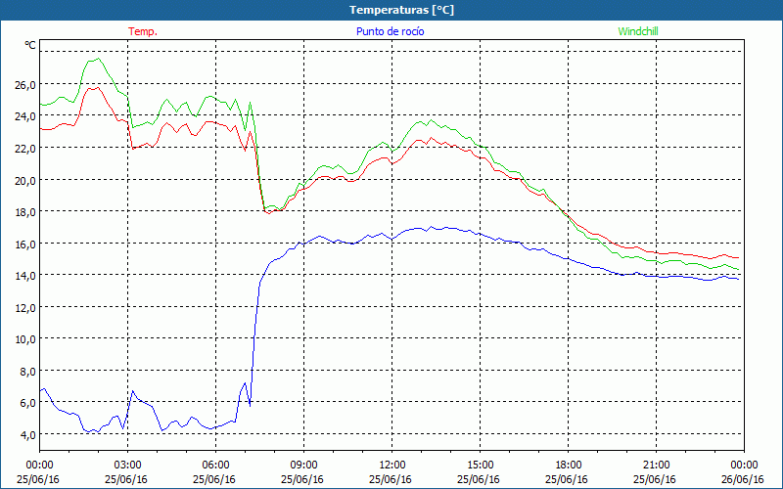Click the 18:00 time axis label

(569, 466)
